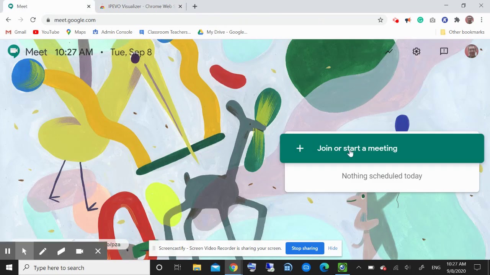Viewport: 490px width, 275px height.
Task: Open the Classroom Teachers bookmark
Action: point(165,32)
